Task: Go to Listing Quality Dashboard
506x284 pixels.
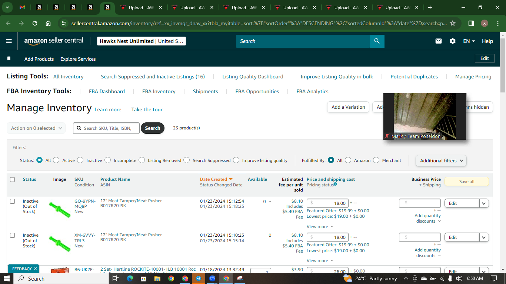Action: click(x=253, y=77)
